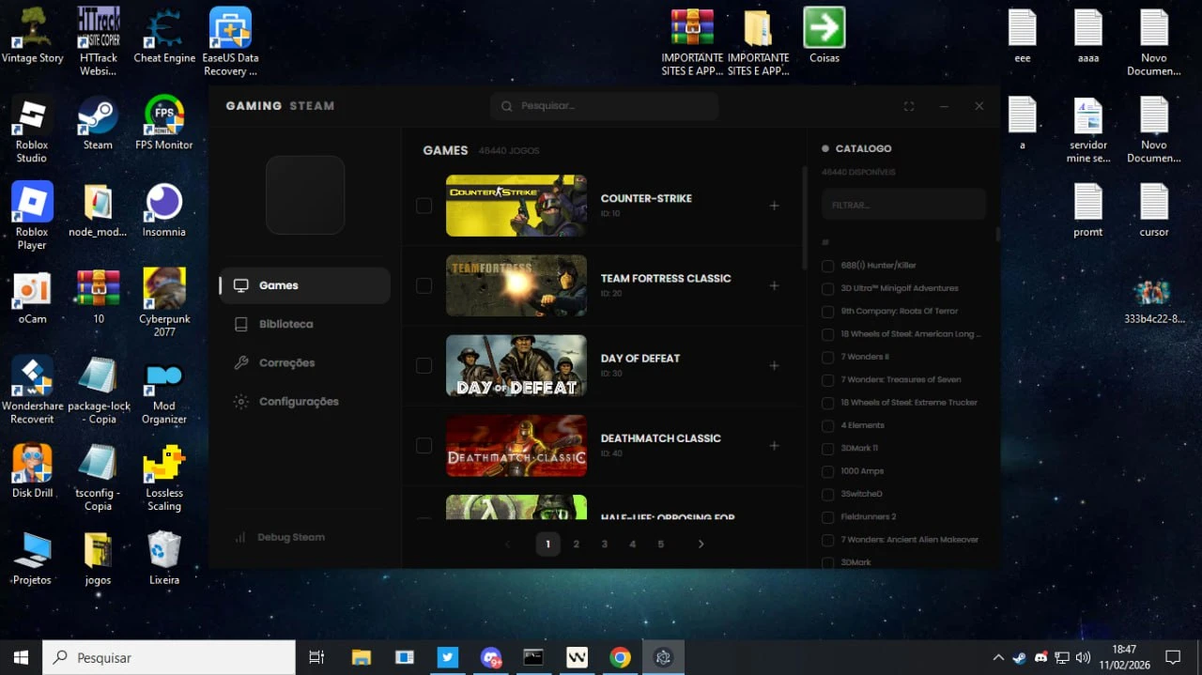Viewport: 1202px width, 675px height.
Task: Open Google Chrome from taskbar
Action: point(620,657)
